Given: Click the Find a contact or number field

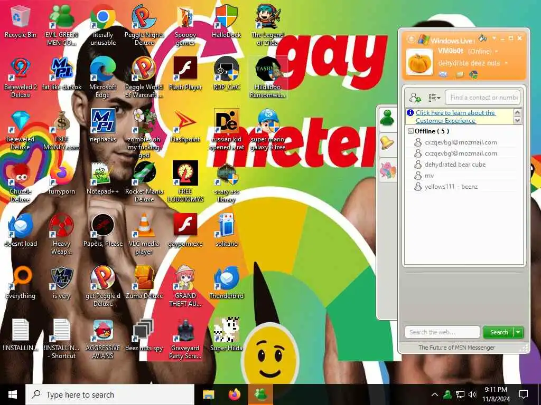Looking at the screenshot, I should [x=482, y=98].
